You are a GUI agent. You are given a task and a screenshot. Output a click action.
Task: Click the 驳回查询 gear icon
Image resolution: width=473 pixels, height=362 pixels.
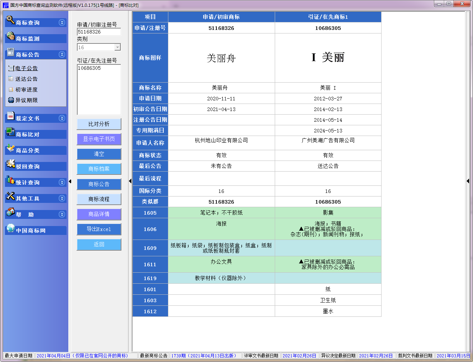click(x=10, y=164)
